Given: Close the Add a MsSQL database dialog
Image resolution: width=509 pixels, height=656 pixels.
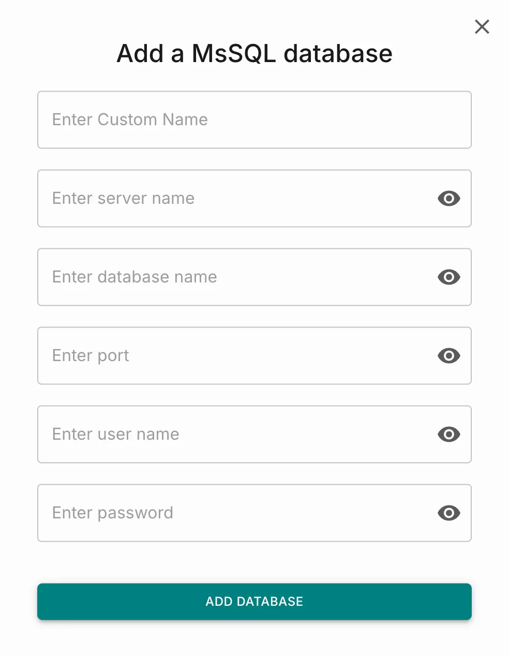Looking at the screenshot, I should coord(482,27).
